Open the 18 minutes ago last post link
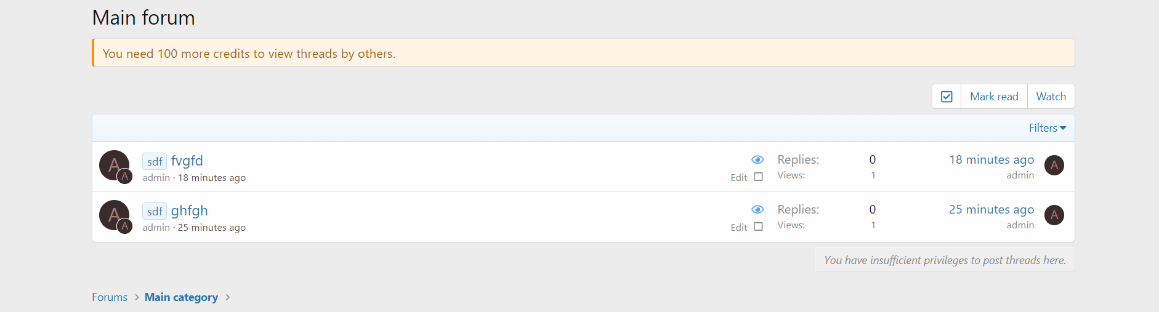Viewport: 1159px width, 312px height. click(991, 159)
